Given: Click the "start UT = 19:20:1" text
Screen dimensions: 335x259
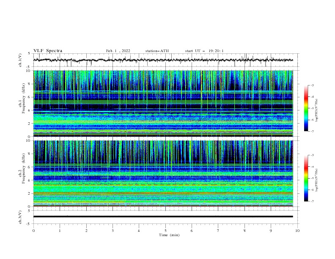Looking at the screenshot, I should pos(204,51).
